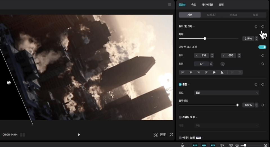The height and width of the screenshot is (147, 270).
Task: Collapse the 혼합 section arrow
Action: click(x=189, y=84)
